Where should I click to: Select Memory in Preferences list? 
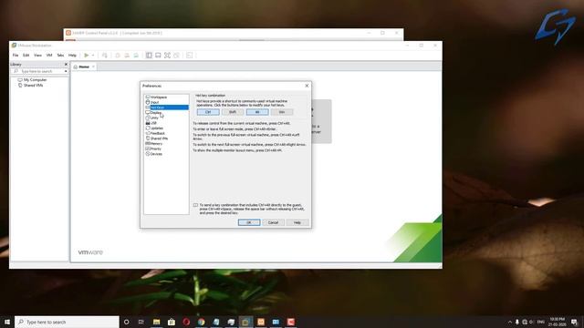tap(156, 144)
